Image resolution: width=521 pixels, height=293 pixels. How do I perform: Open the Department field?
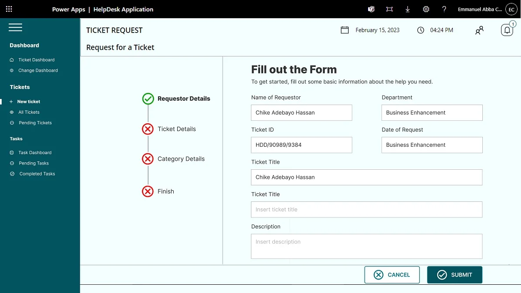432,112
